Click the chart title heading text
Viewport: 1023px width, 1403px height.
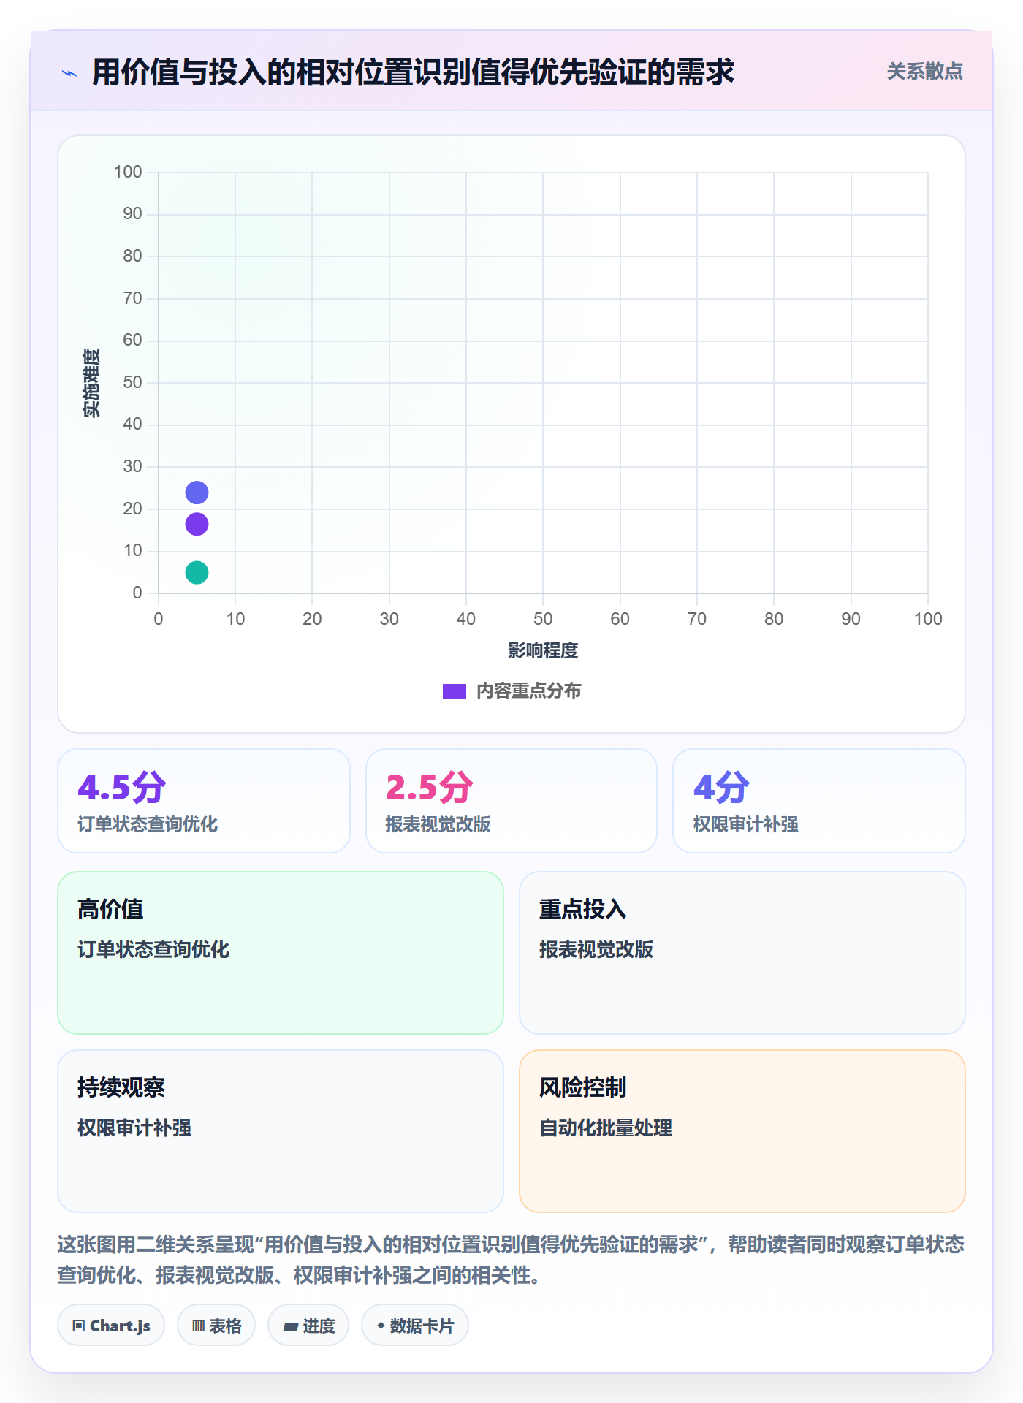[x=413, y=72]
